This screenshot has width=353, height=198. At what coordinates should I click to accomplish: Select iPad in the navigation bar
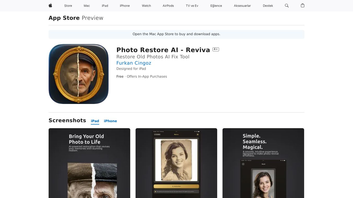click(x=105, y=6)
